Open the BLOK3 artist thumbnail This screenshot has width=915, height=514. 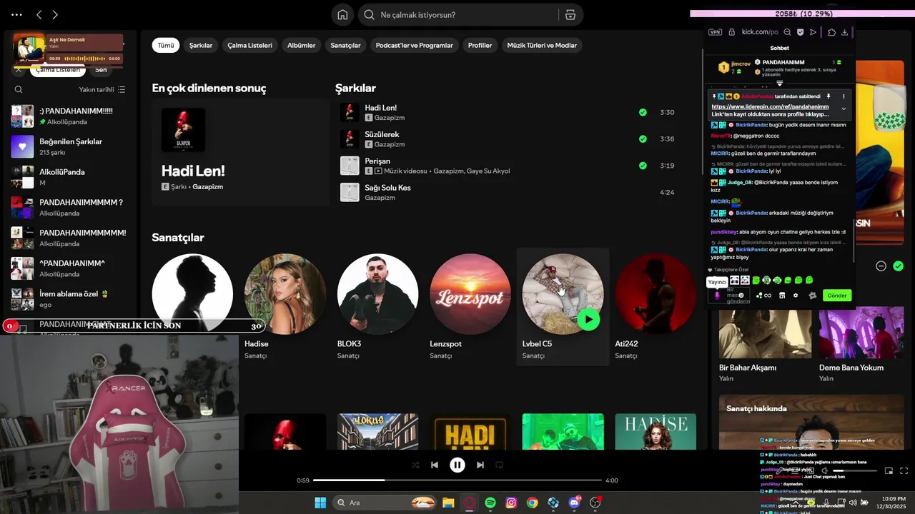377,294
